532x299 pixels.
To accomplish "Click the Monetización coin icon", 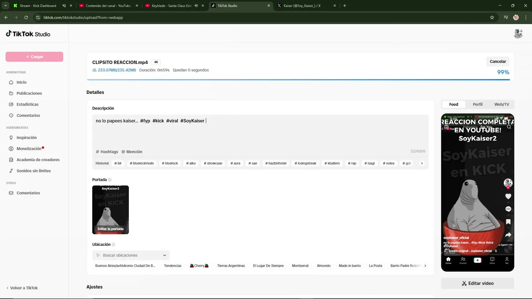I will (11, 149).
